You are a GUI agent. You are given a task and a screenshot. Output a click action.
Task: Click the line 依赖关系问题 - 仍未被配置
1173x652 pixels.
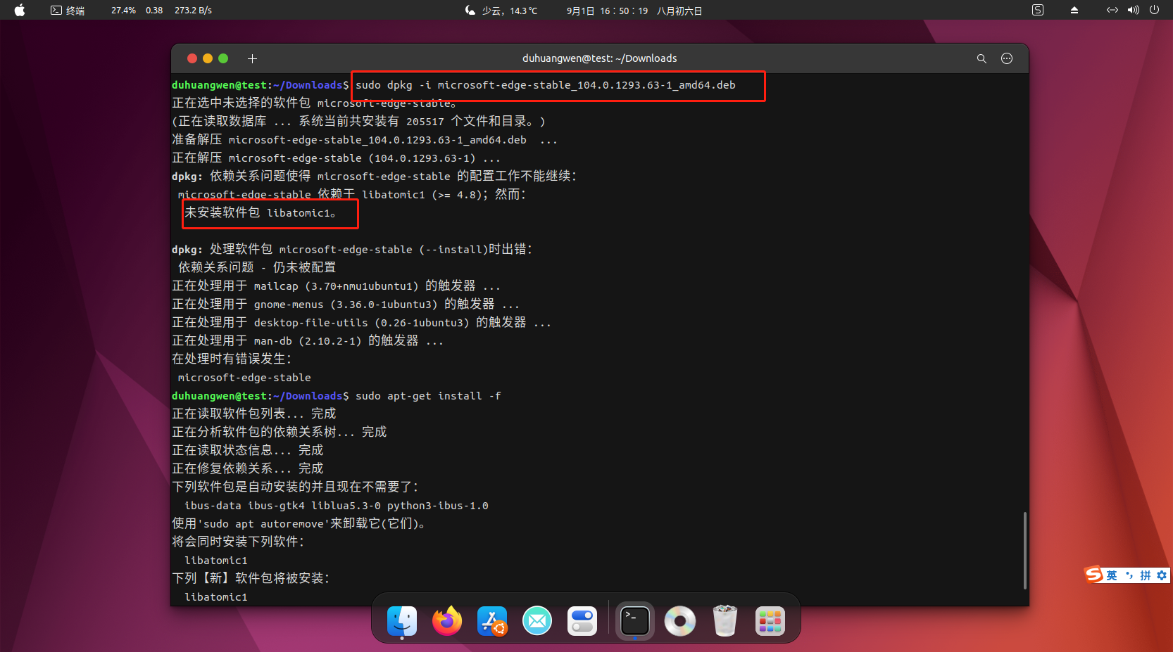[x=257, y=267]
